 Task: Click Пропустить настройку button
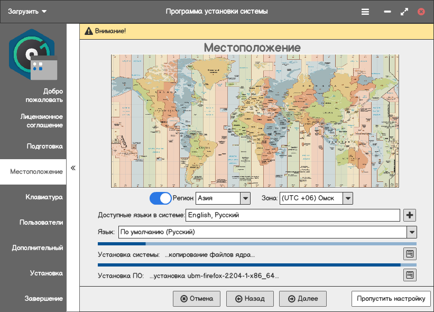(391, 299)
